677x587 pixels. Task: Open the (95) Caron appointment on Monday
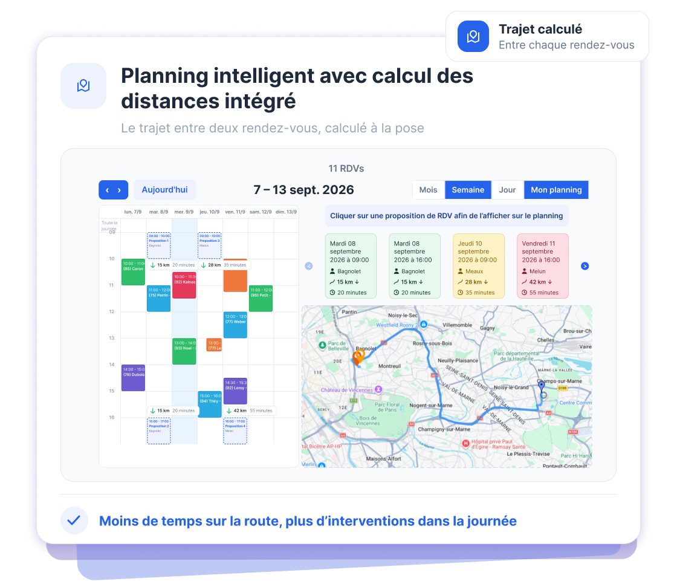point(133,272)
